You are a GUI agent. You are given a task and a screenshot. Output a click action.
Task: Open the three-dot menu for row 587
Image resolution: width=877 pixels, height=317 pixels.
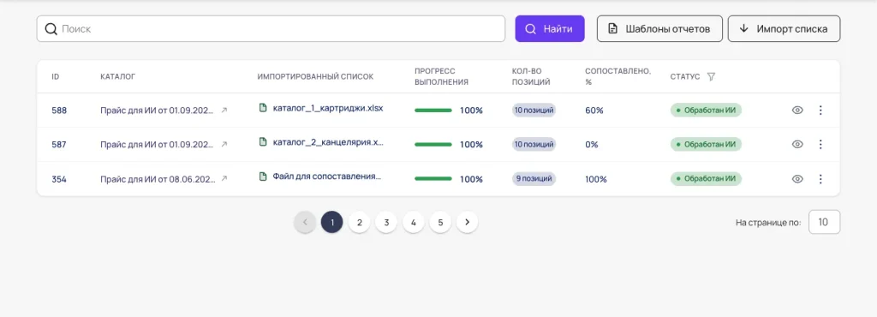click(820, 144)
